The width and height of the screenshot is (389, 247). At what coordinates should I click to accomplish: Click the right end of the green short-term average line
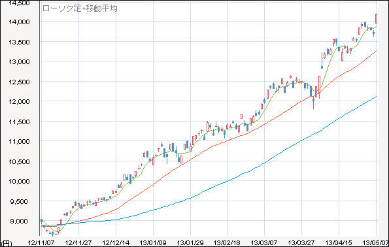coord(376,27)
